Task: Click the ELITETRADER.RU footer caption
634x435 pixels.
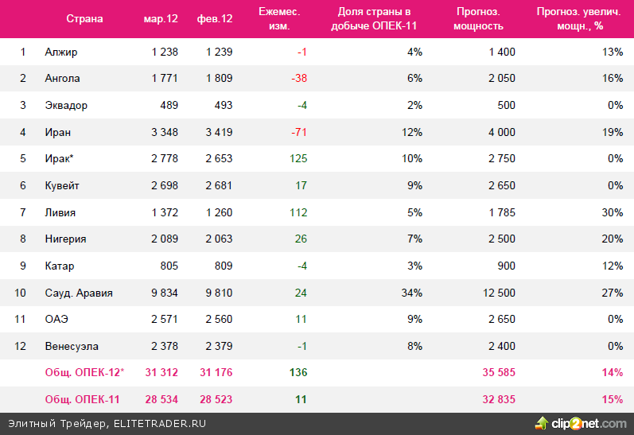Action: coord(107,423)
